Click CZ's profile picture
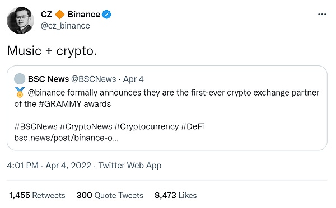Viewport: 336px width, 208px height. click(20, 20)
